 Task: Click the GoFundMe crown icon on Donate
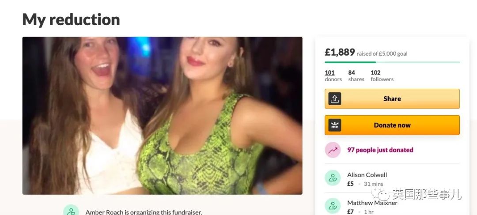pos(335,125)
